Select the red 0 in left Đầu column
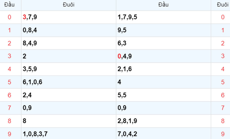This screenshot has height=139, width=230. [9, 17]
